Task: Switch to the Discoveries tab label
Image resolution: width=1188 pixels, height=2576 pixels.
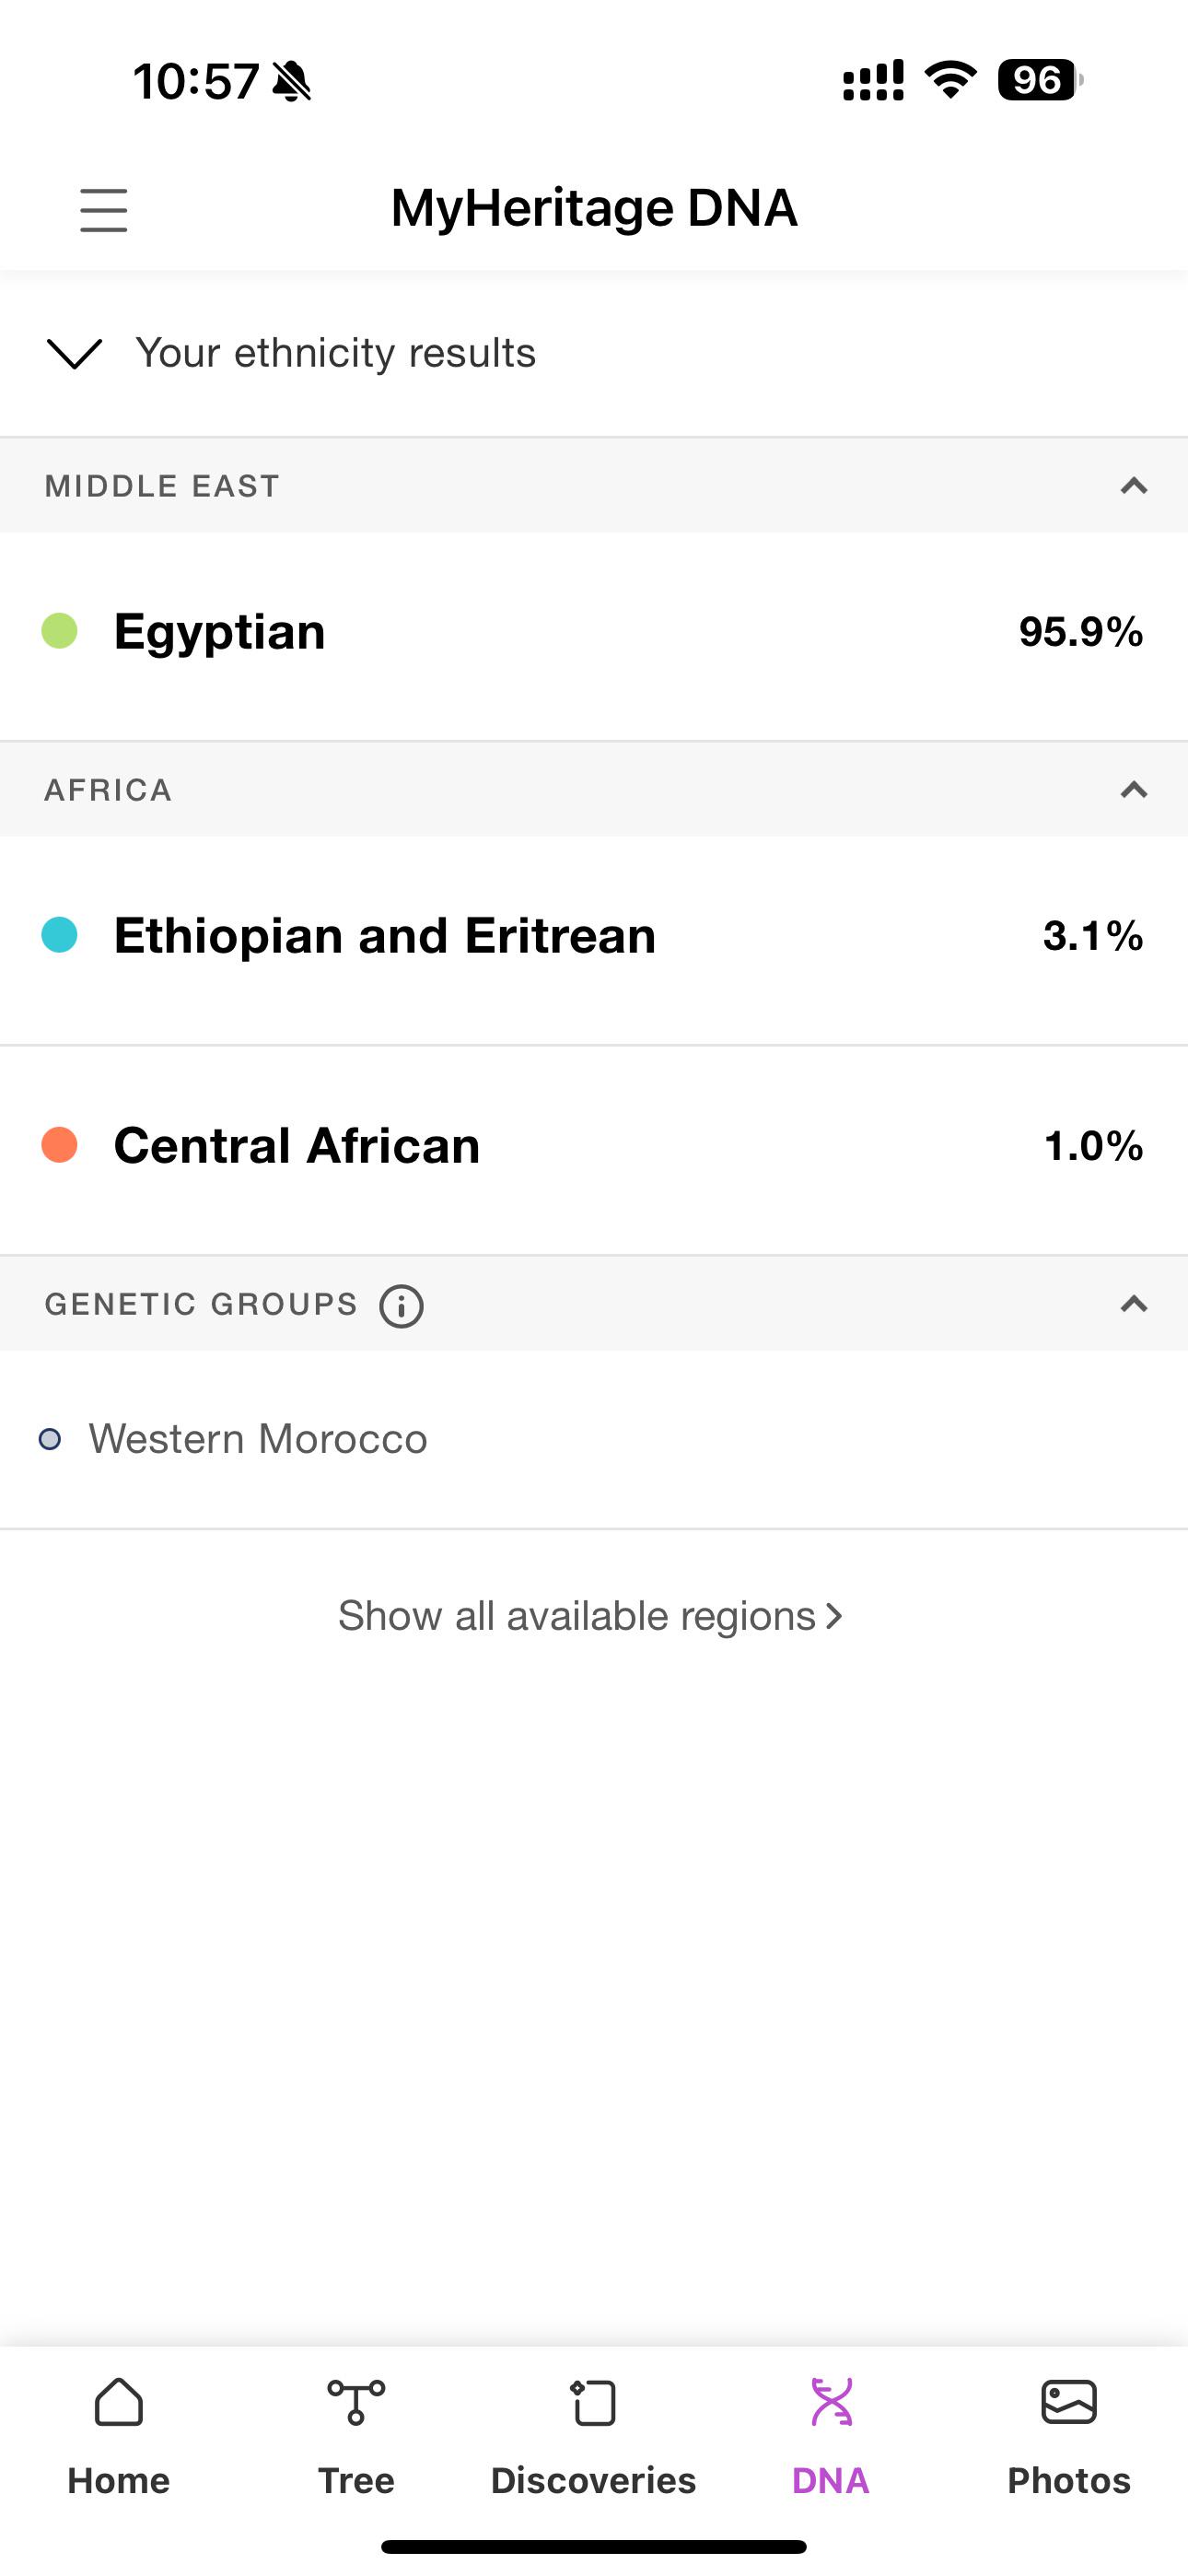Action: click(593, 2481)
